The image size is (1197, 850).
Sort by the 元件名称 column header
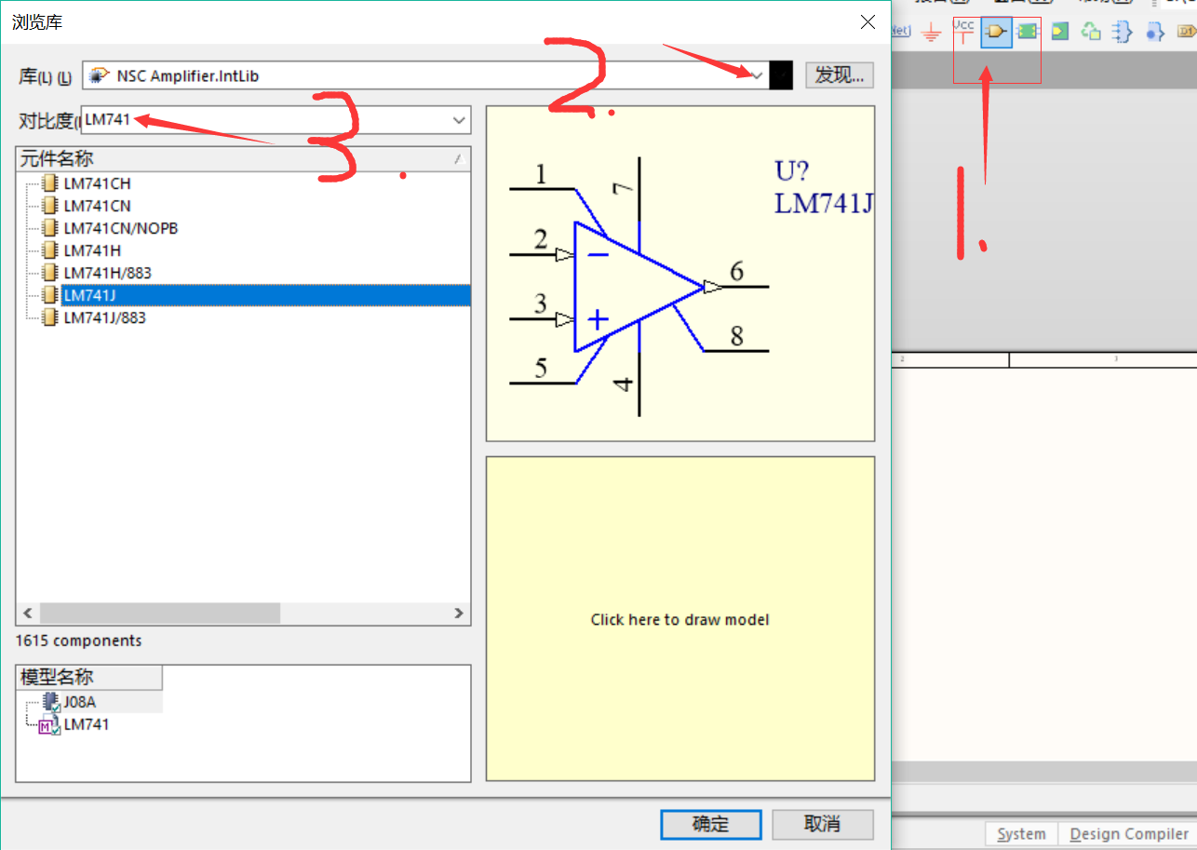point(243,159)
